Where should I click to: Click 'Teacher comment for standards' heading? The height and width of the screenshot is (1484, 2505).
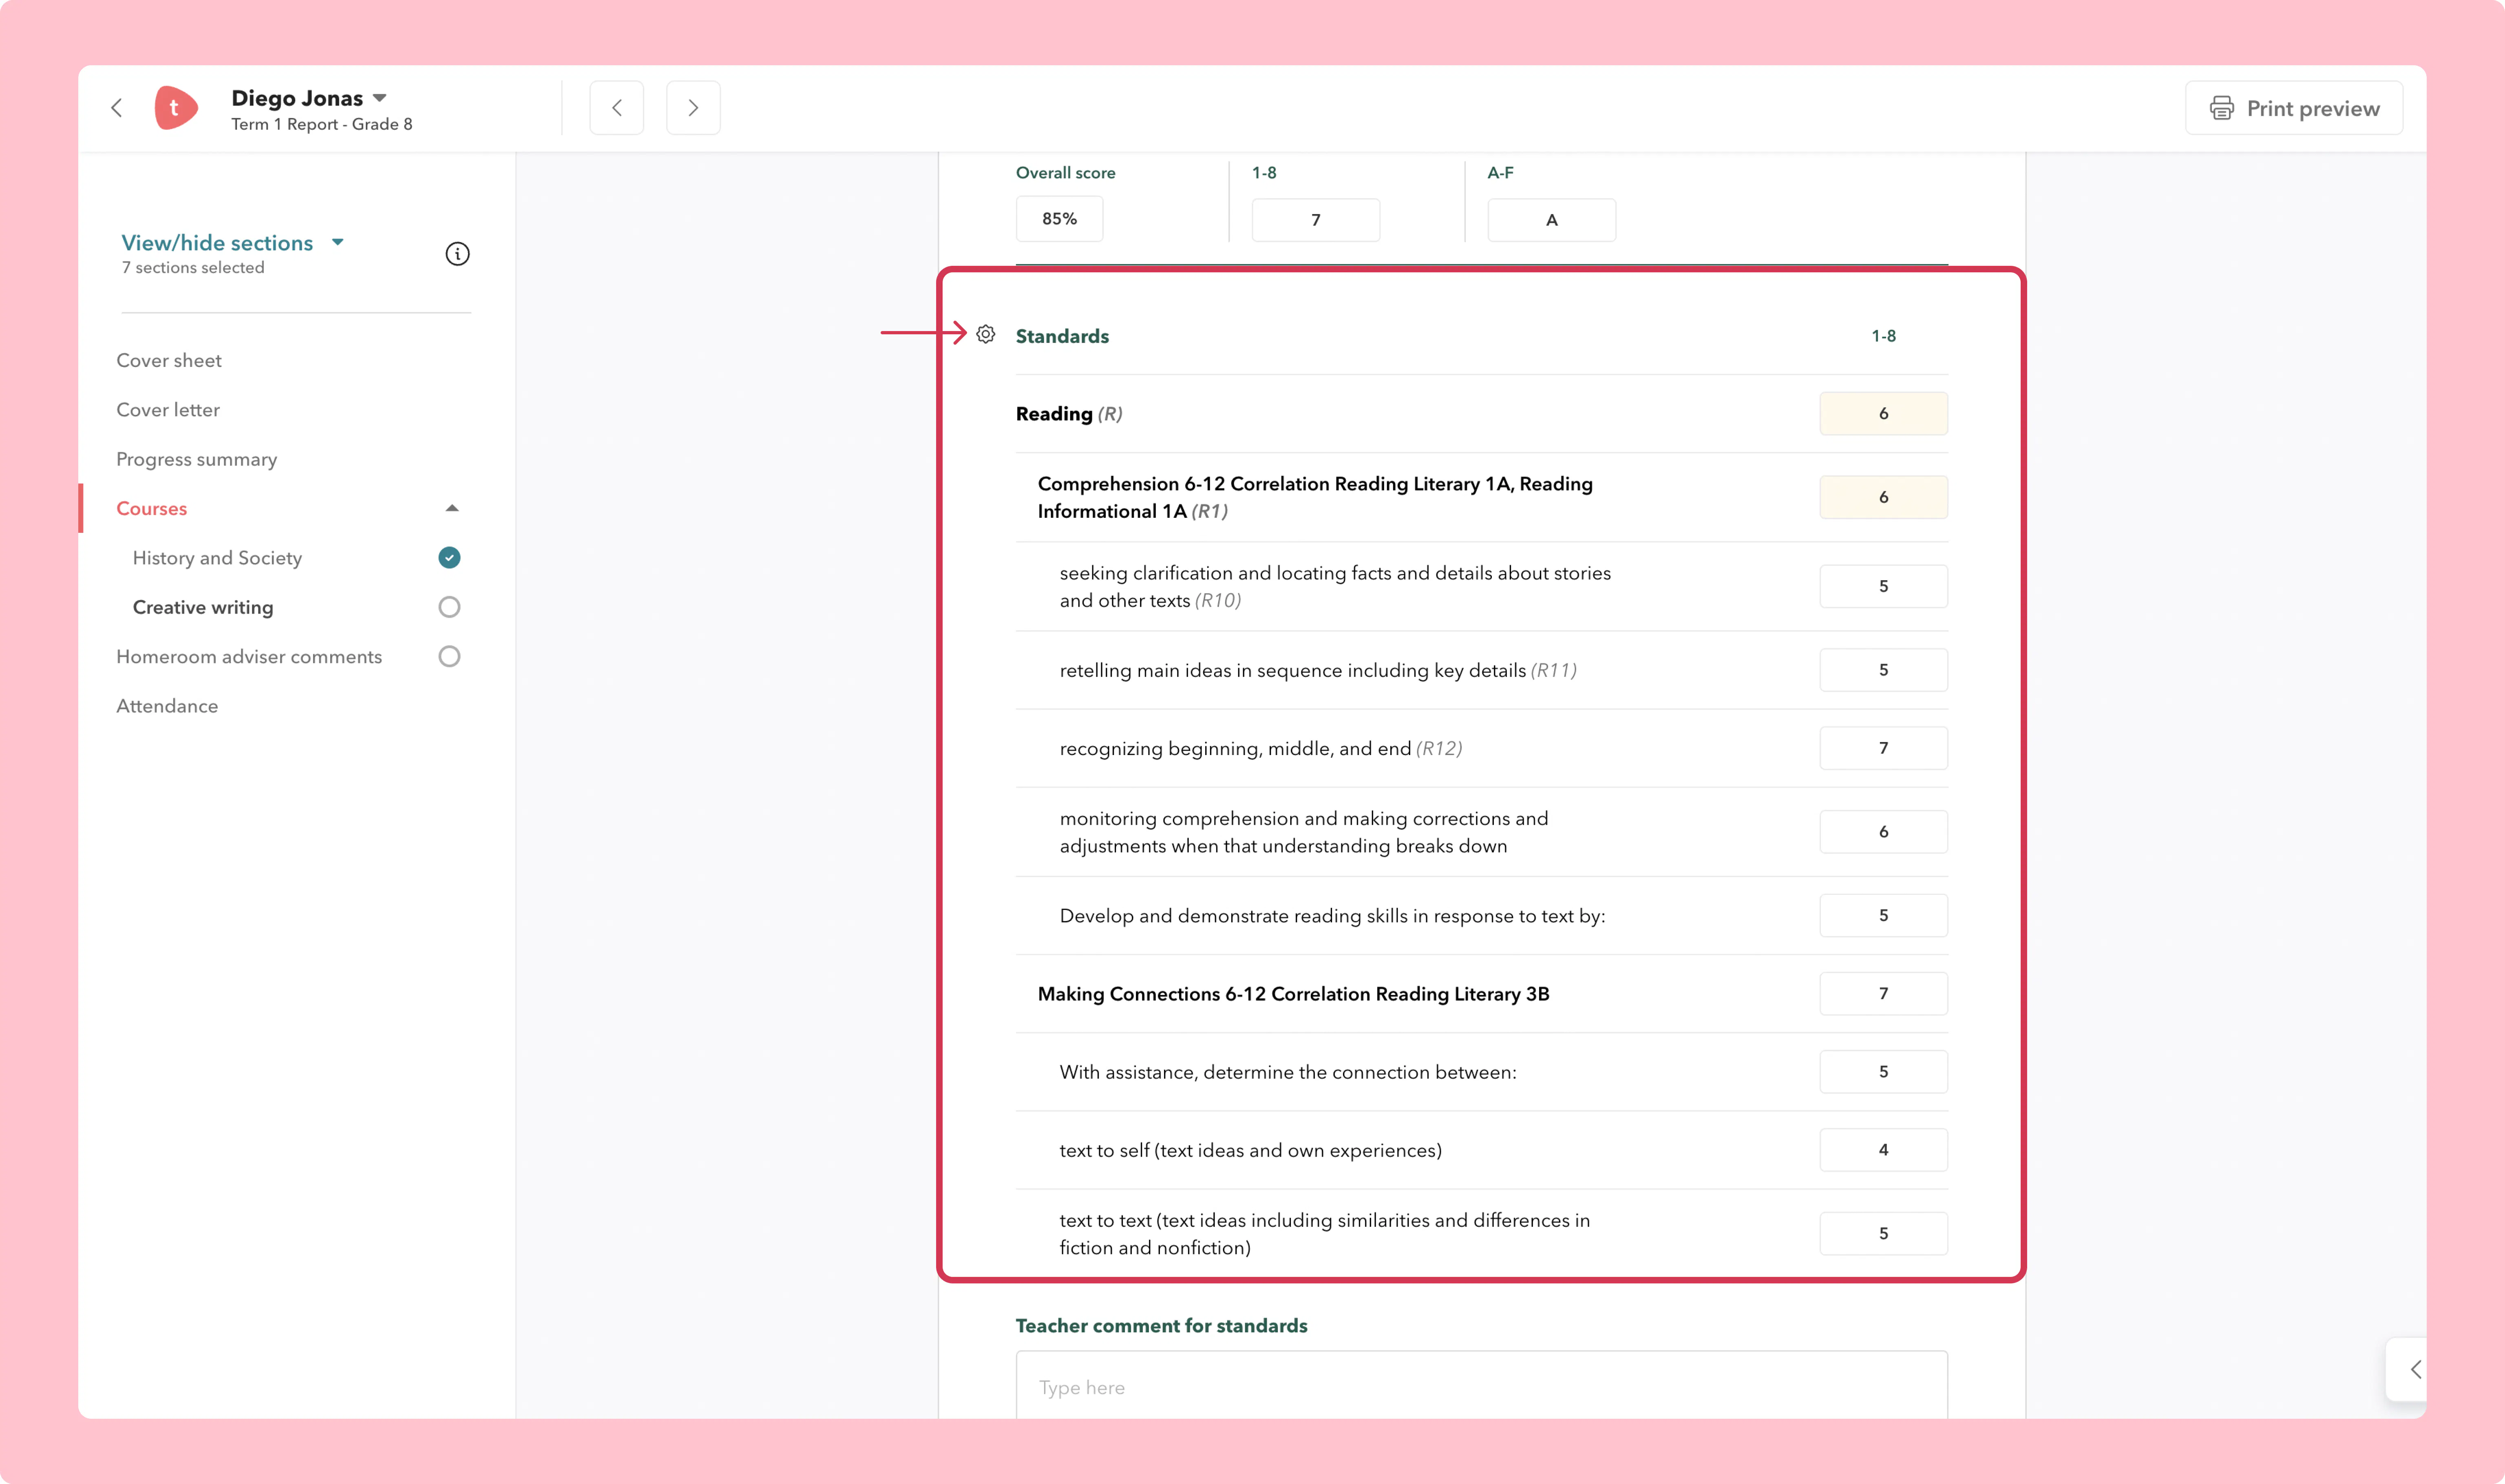(x=1162, y=1326)
